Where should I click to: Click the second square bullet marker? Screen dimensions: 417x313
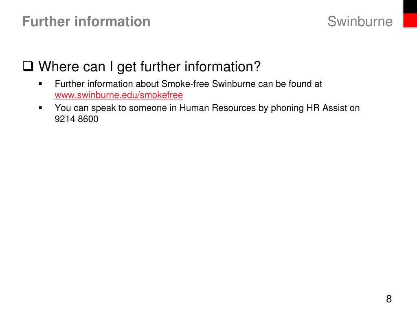coord(40,108)
